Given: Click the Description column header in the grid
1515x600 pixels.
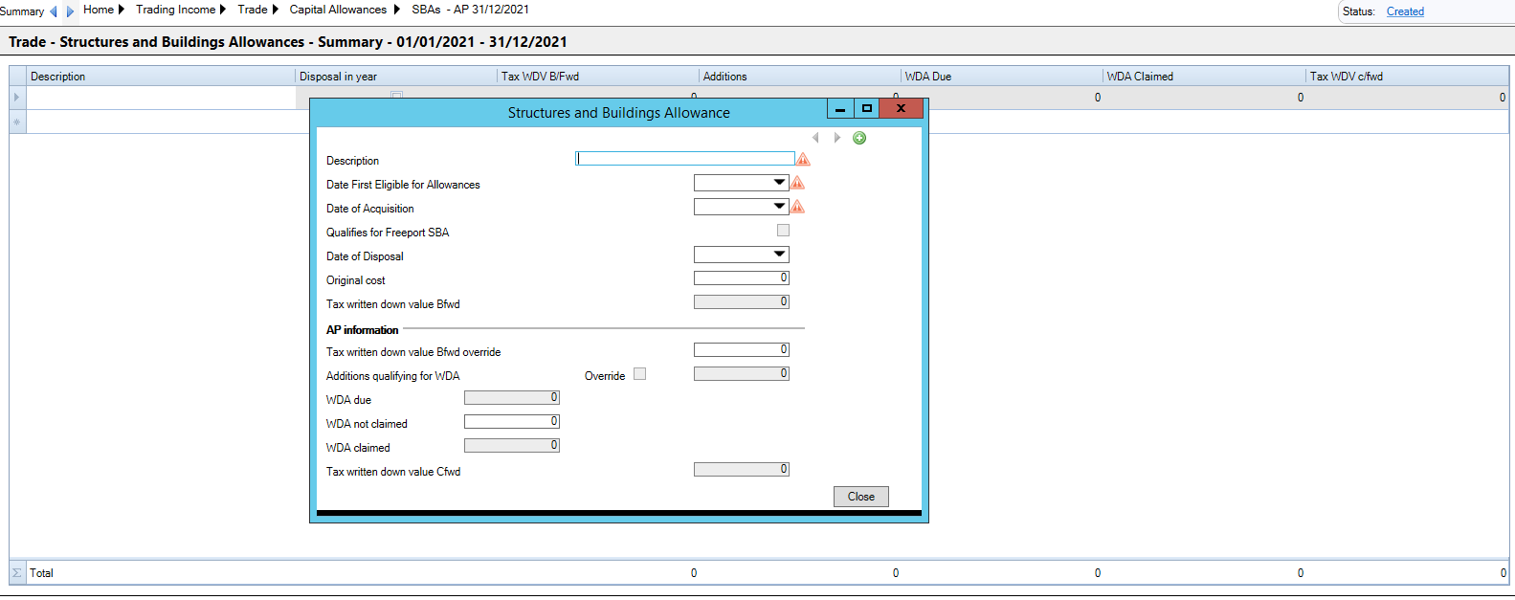Looking at the screenshot, I should point(161,77).
